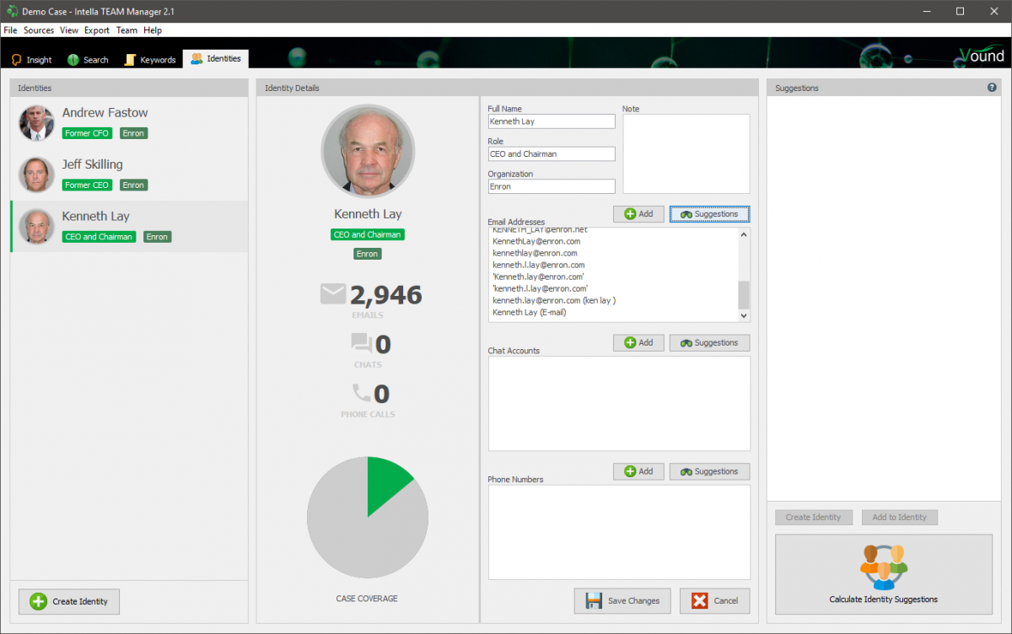Screen dimensions: 1012x634
Task: Click the envelope icon above the emails count
Action: click(x=332, y=294)
